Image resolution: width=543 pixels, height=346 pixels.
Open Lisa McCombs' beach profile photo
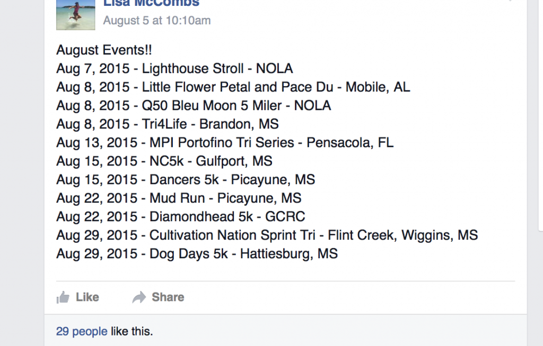[75, 15]
